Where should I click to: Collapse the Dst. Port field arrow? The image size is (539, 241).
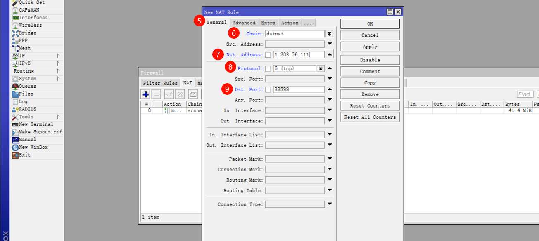pyautogui.click(x=330, y=89)
